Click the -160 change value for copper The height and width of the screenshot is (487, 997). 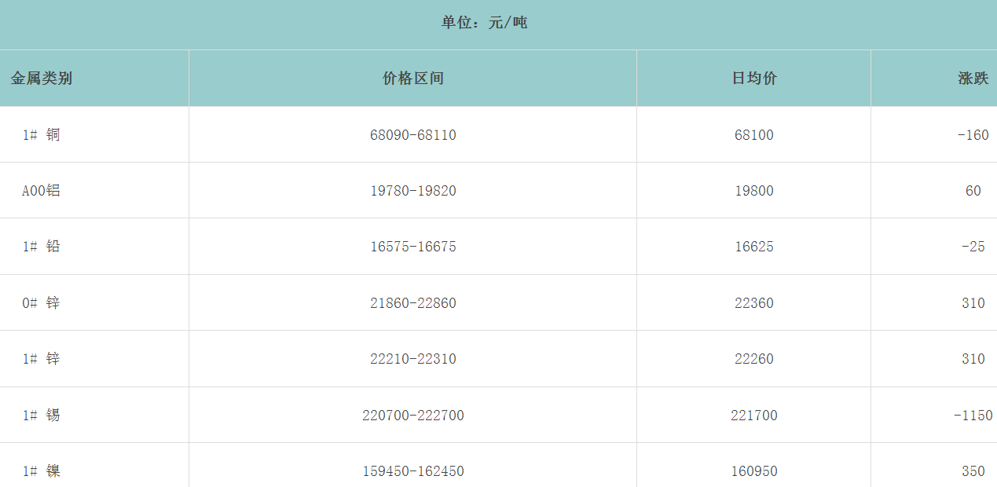click(x=973, y=135)
